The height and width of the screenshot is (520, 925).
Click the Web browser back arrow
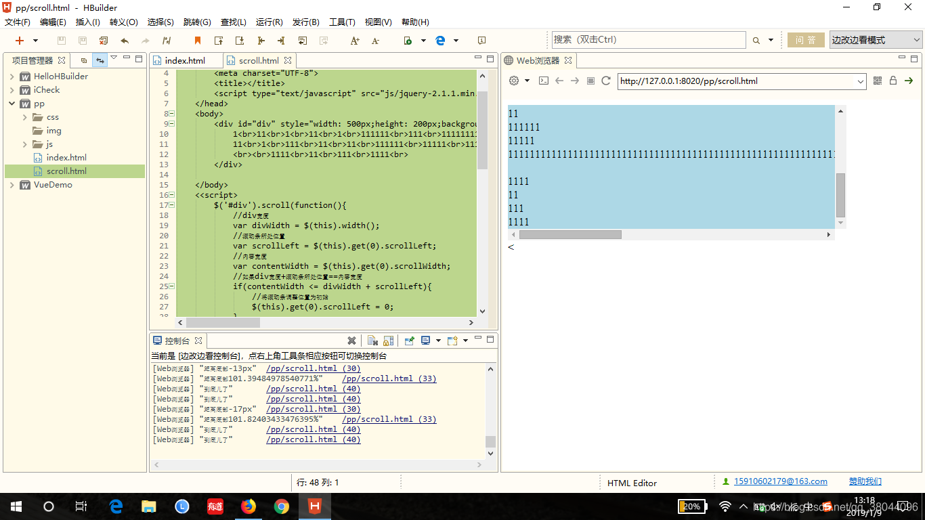pyautogui.click(x=559, y=81)
